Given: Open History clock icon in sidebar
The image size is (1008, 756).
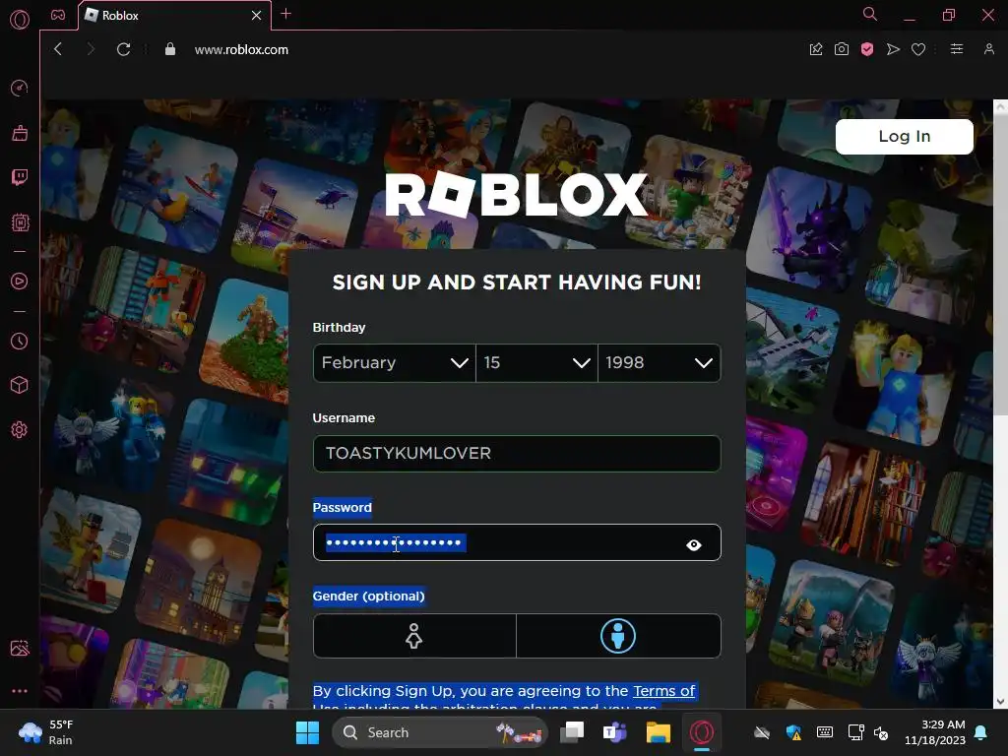Looking at the screenshot, I should [20, 341].
